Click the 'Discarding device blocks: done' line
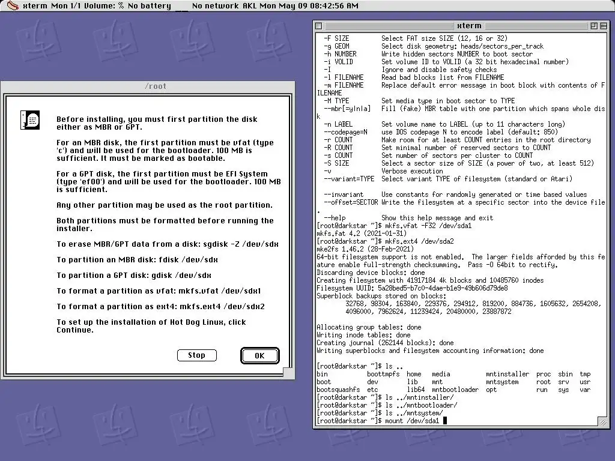The height and width of the screenshot is (461, 615). click(371, 273)
